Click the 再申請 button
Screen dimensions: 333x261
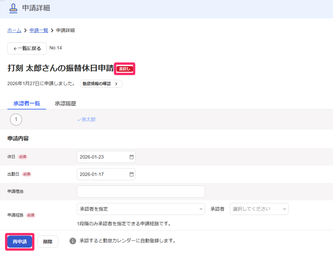pyautogui.click(x=20, y=242)
